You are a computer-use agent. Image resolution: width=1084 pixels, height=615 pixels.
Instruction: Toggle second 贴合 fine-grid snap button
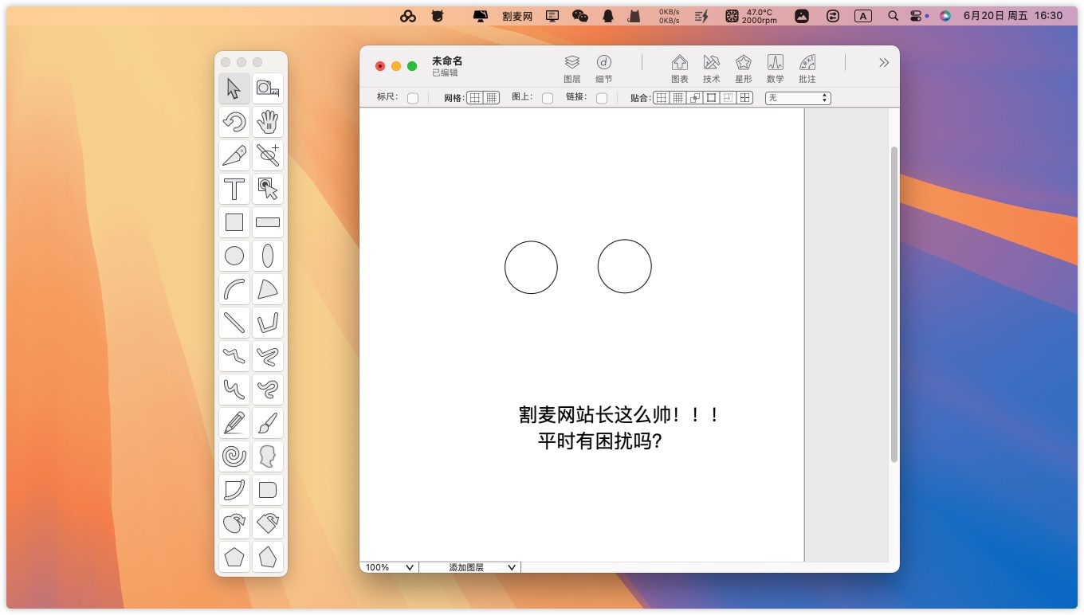pos(678,98)
